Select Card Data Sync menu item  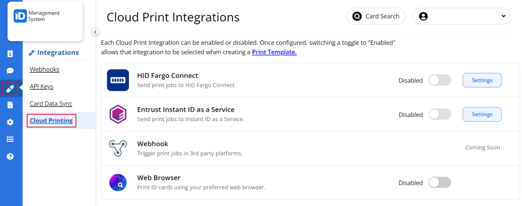click(51, 103)
